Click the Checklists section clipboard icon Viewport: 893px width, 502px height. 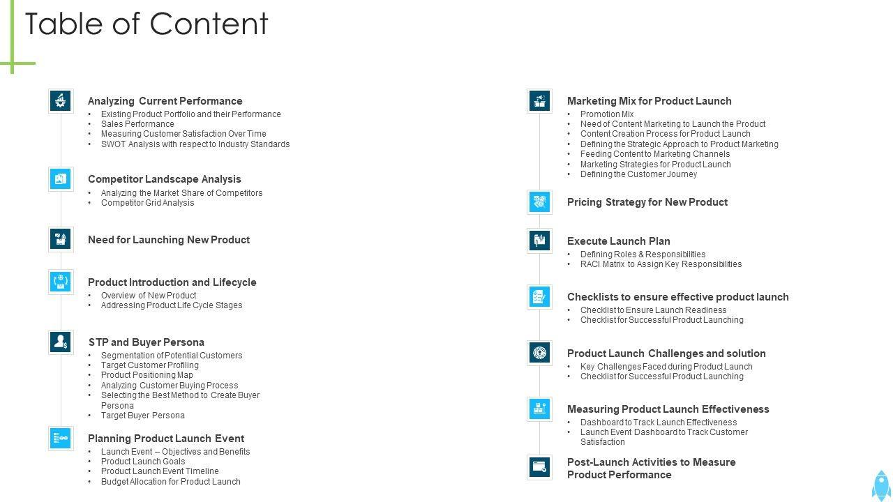[539, 296]
